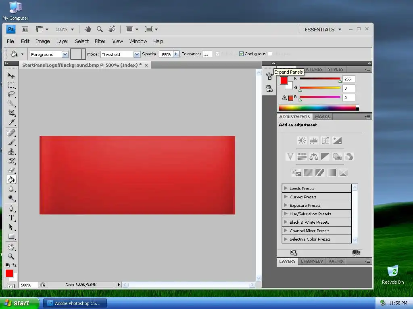
Task: Add a Curves adjustment
Action: [325, 140]
